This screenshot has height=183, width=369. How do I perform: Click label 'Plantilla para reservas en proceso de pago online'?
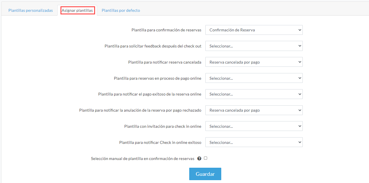[x=158, y=78]
